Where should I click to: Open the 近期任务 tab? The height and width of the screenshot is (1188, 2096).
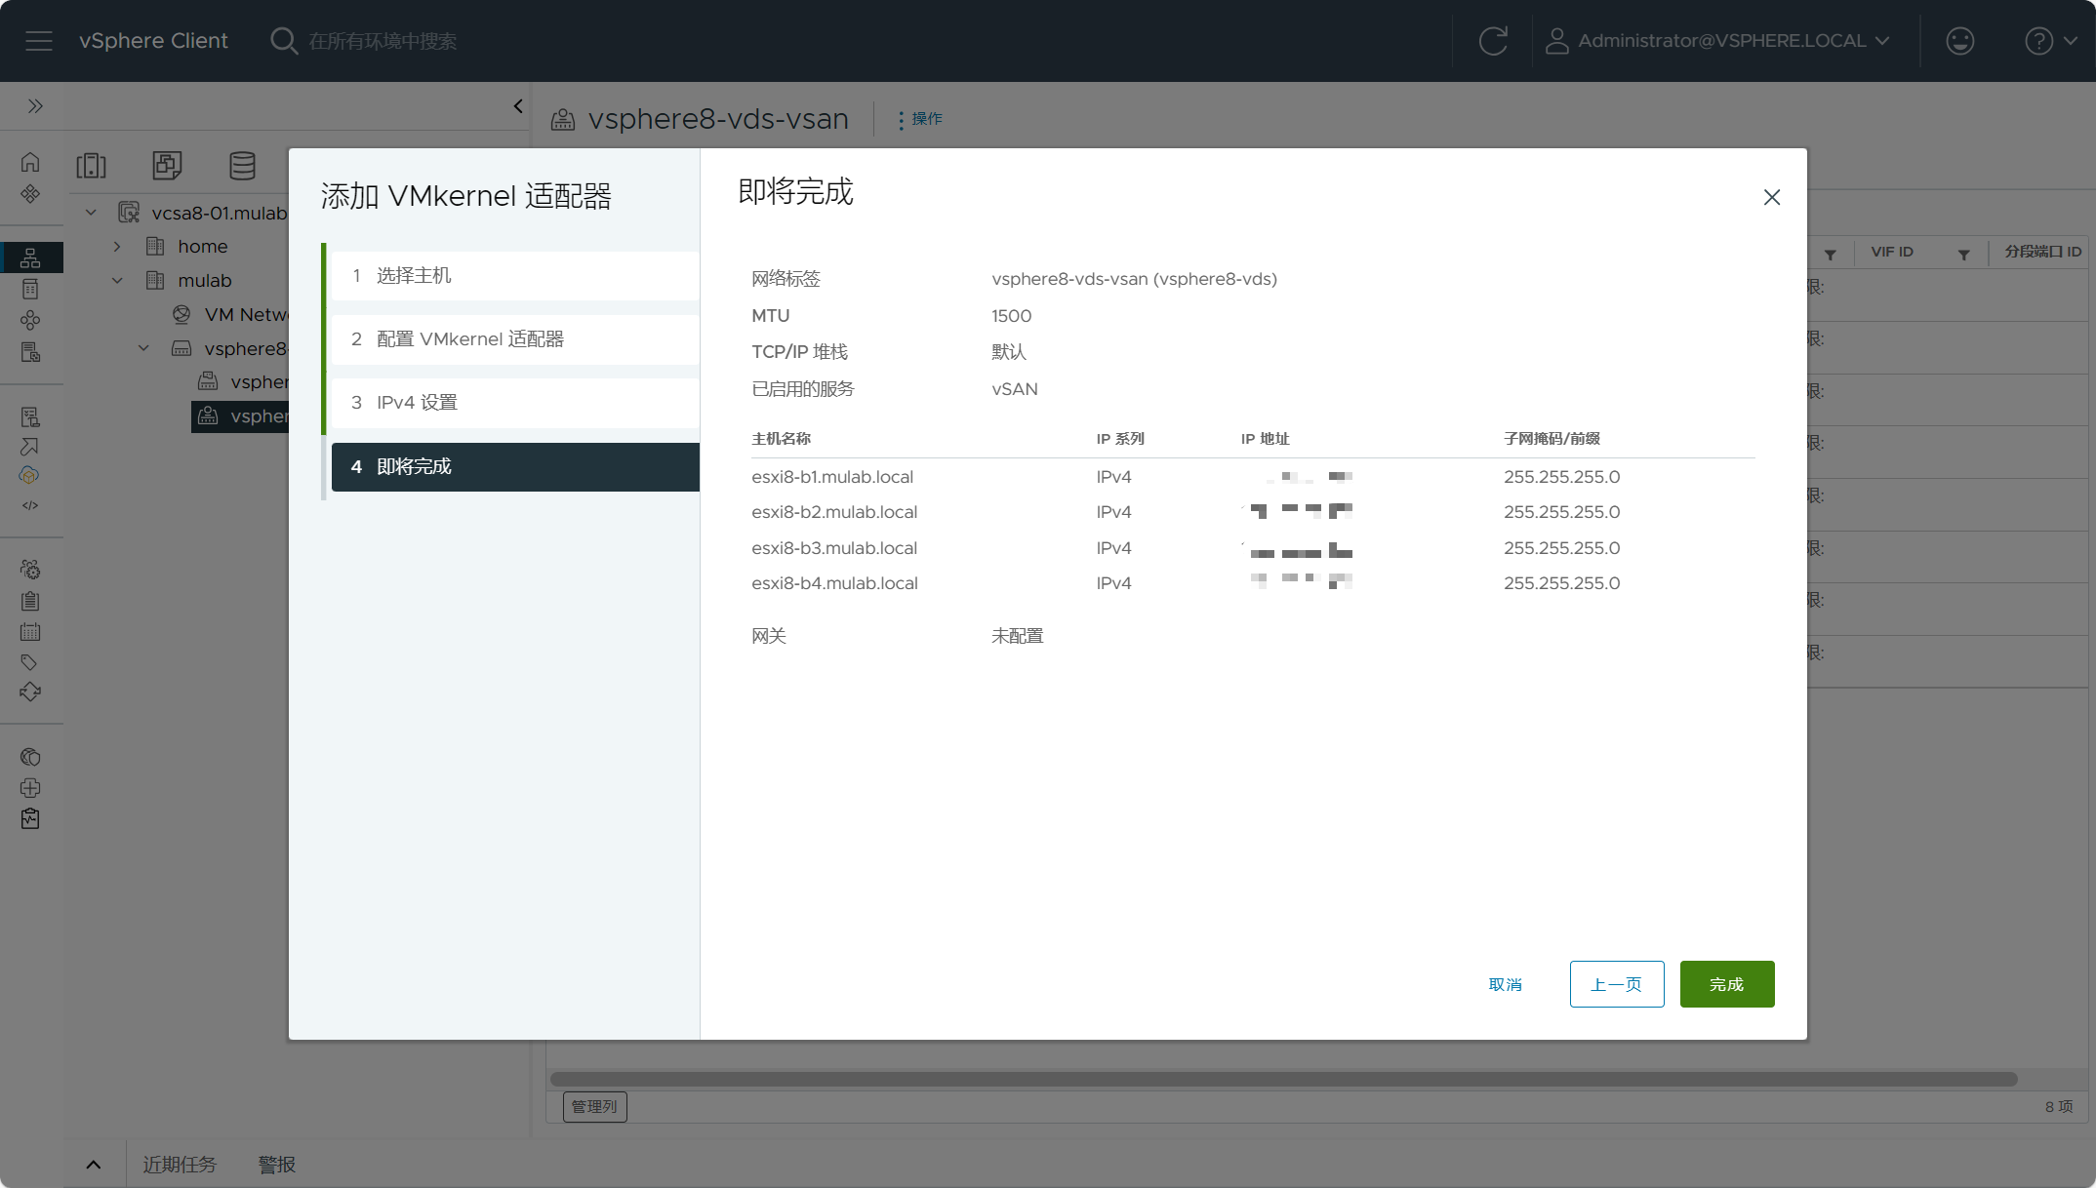180,1164
